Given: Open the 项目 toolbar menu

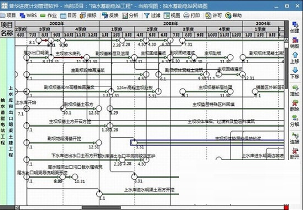Looking at the screenshot, I should pyautogui.click(x=8, y=15).
